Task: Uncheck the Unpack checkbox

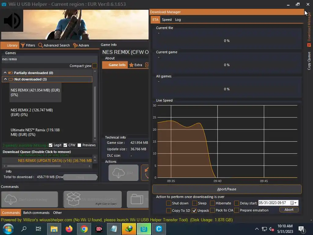Action: pos(194,211)
